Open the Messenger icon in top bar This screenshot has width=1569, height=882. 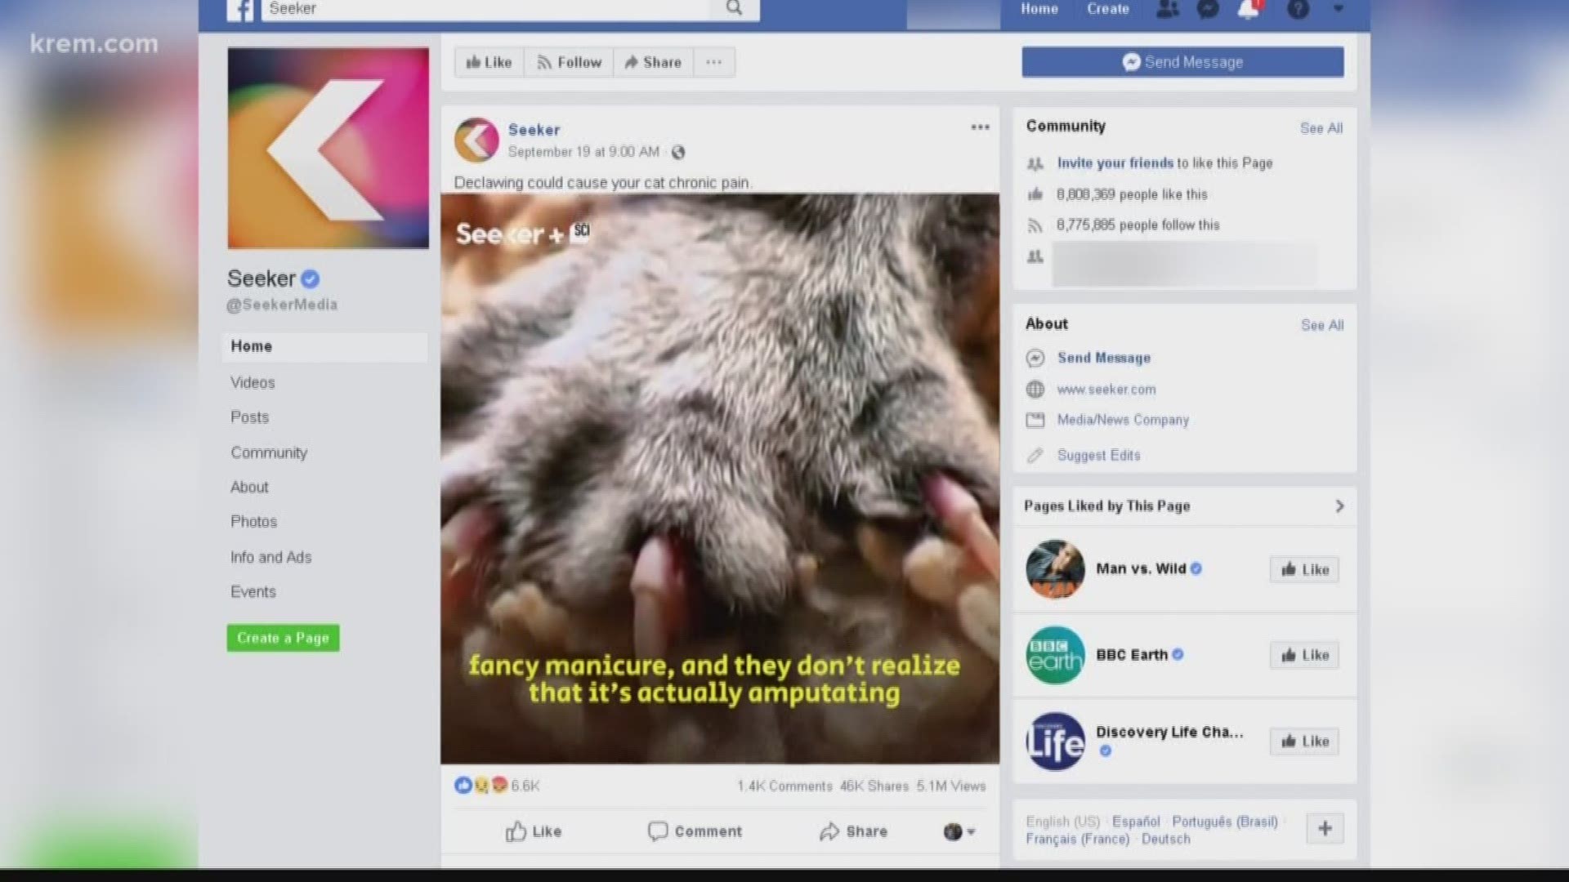1208,9
